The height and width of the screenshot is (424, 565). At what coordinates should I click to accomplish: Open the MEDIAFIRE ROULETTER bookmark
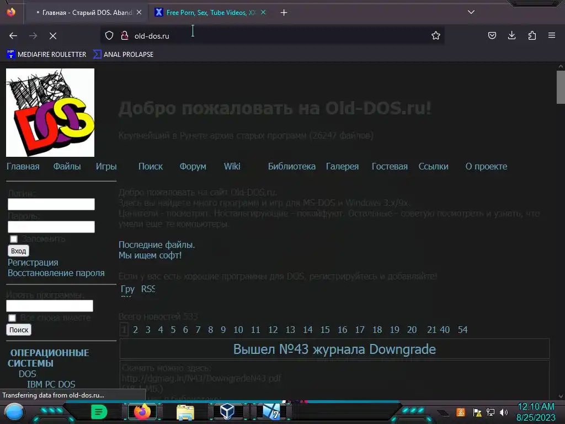[46, 55]
